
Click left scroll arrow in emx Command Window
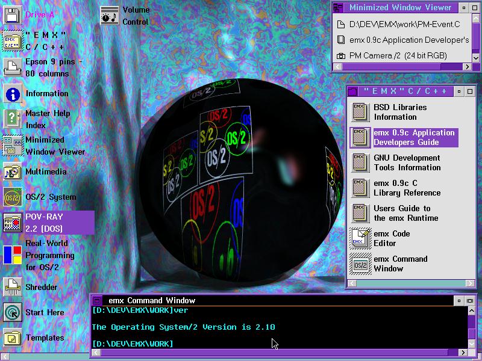(x=96, y=353)
